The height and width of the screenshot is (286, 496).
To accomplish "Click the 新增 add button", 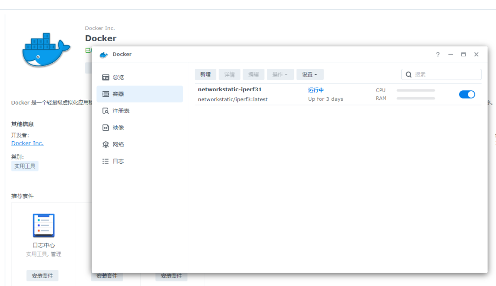I will 205,75.
